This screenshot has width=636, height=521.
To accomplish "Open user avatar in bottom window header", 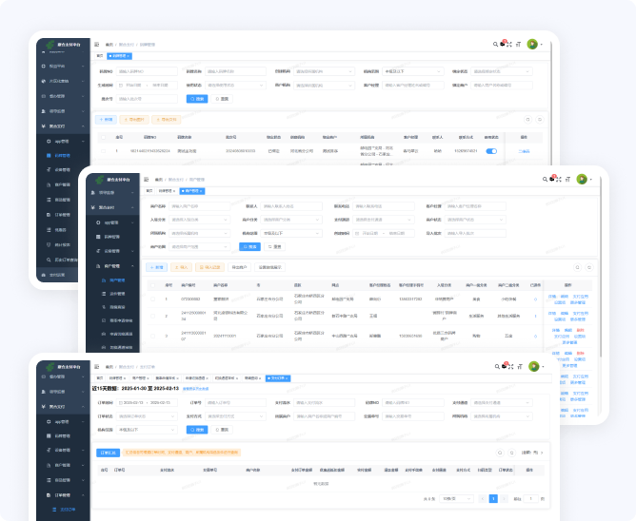I will coord(534,366).
